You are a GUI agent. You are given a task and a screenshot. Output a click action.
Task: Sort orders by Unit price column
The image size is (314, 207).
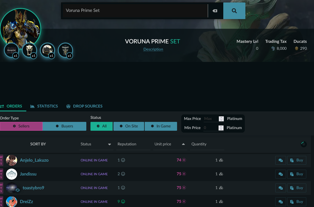170,144
